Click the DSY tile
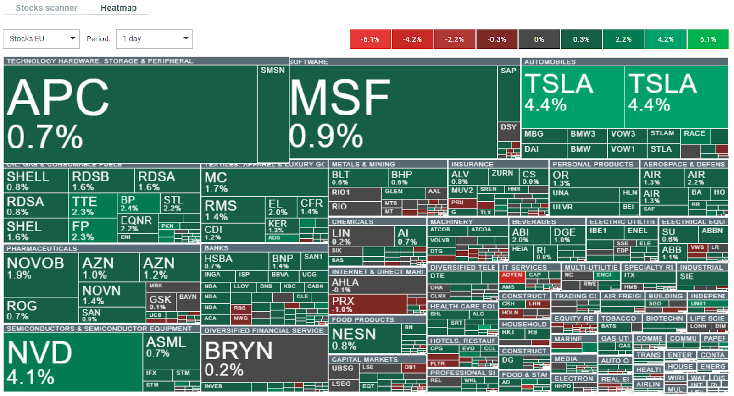 pos(509,132)
